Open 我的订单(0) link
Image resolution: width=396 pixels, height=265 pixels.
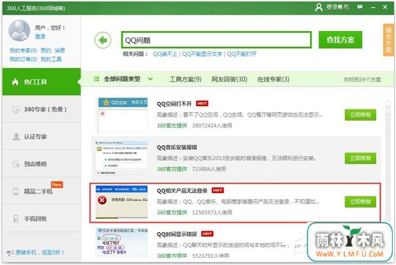click(23, 59)
